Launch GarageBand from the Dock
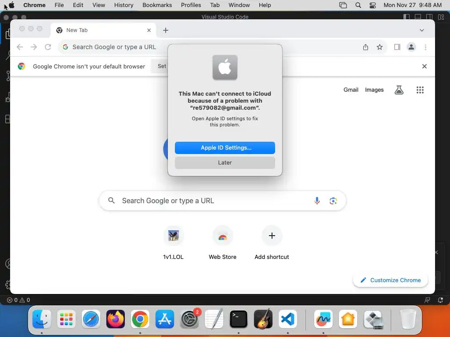Image resolution: width=450 pixels, height=337 pixels. point(263,319)
